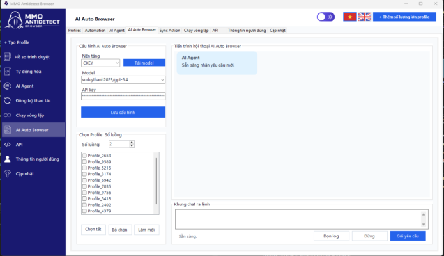Check the Profile_2402 checkbox
444x256 pixels.
point(84,205)
